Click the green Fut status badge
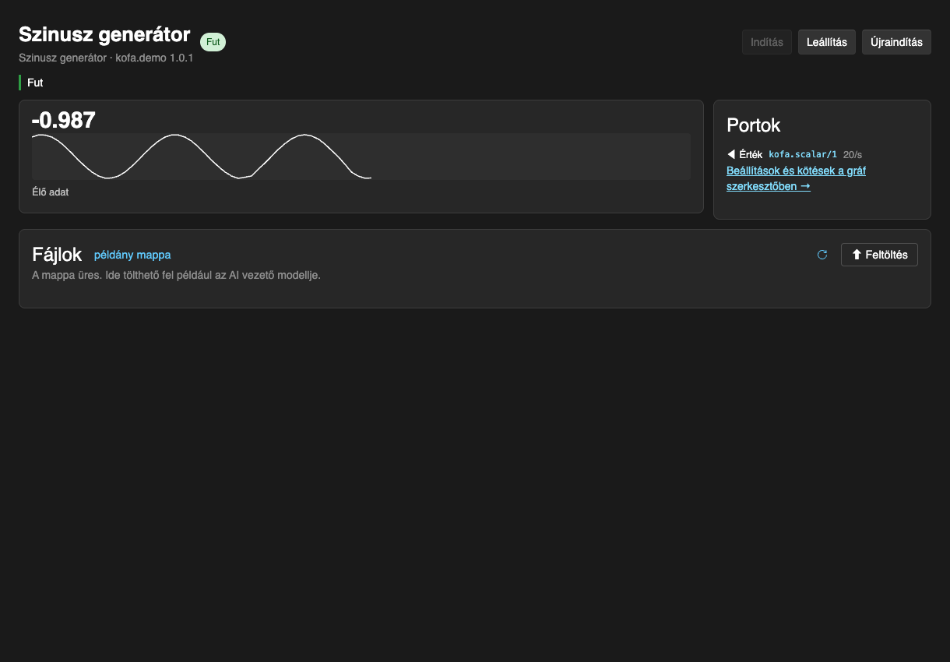The width and height of the screenshot is (950, 662). [213, 42]
